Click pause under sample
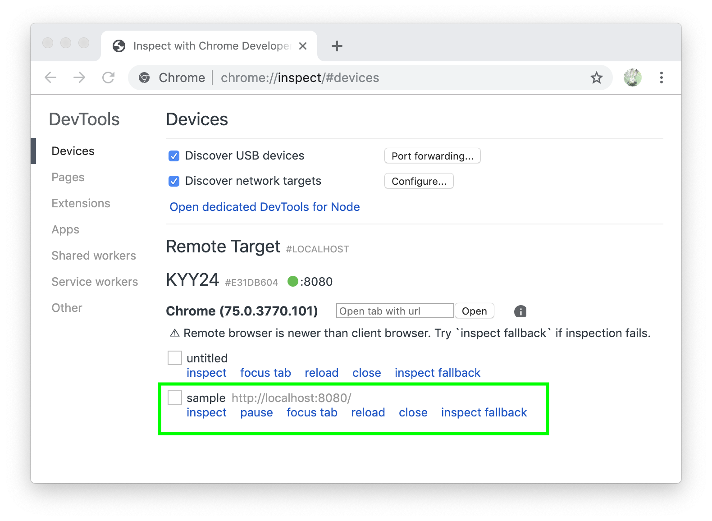This screenshot has height=521, width=712. click(x=257, y=412)
